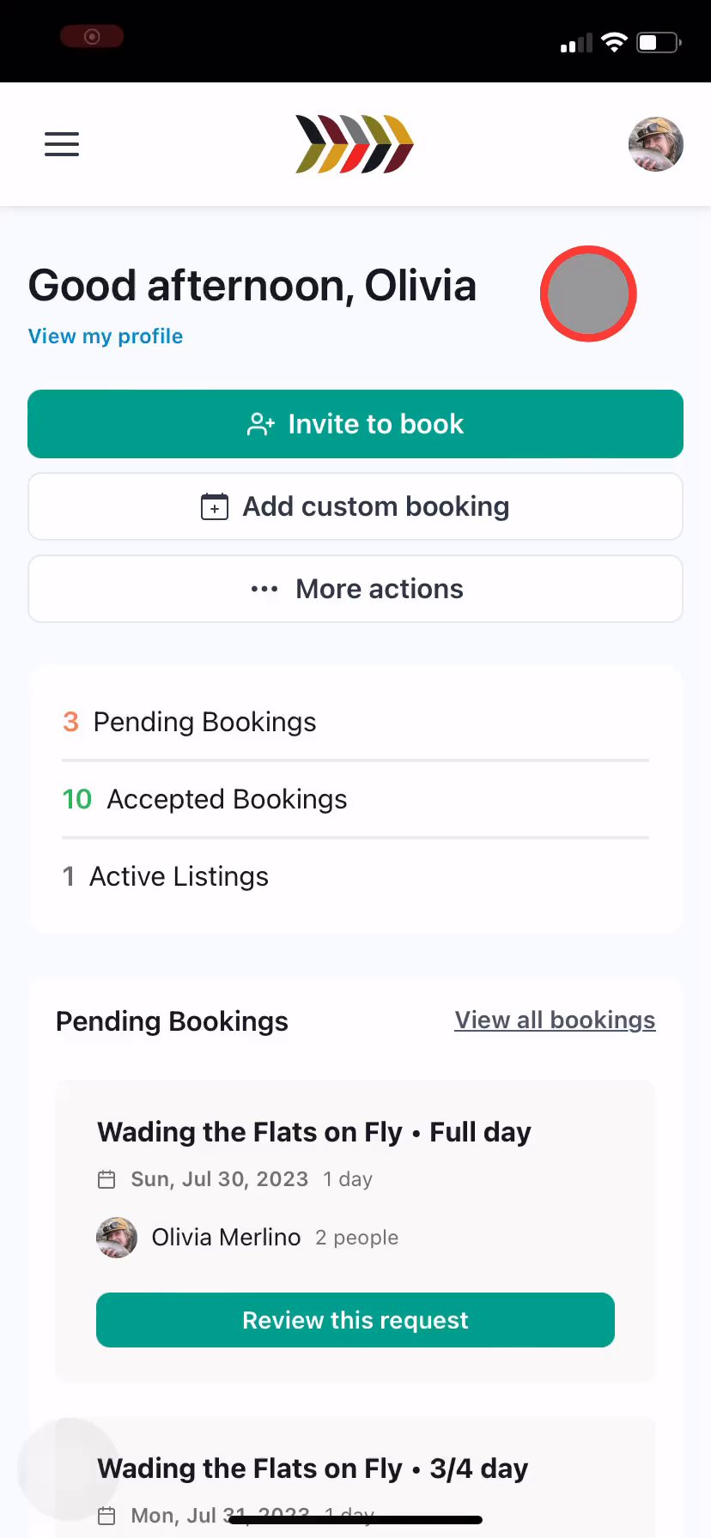The height and width of the screenshot is (1538, 711).
Task: Open the hamburger navigation menu
Action: click(62, 144)
